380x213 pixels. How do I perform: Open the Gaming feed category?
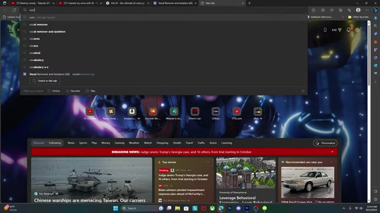coord(119,143)
